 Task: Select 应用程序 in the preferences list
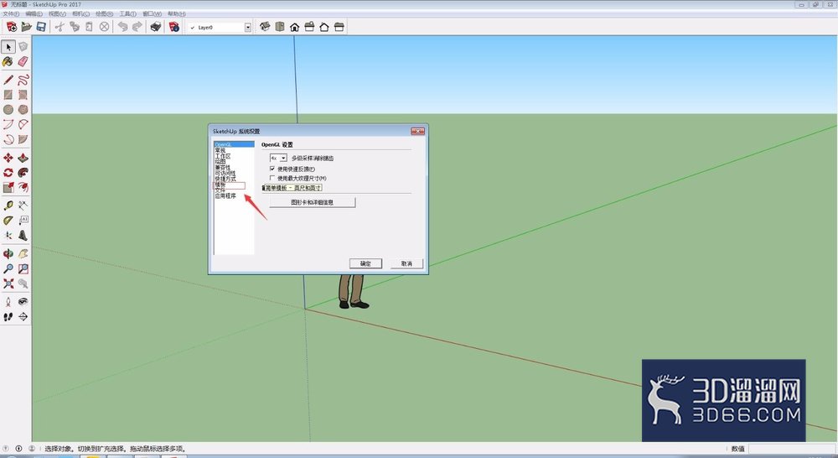pyautogui.click(x=225, y=195)
